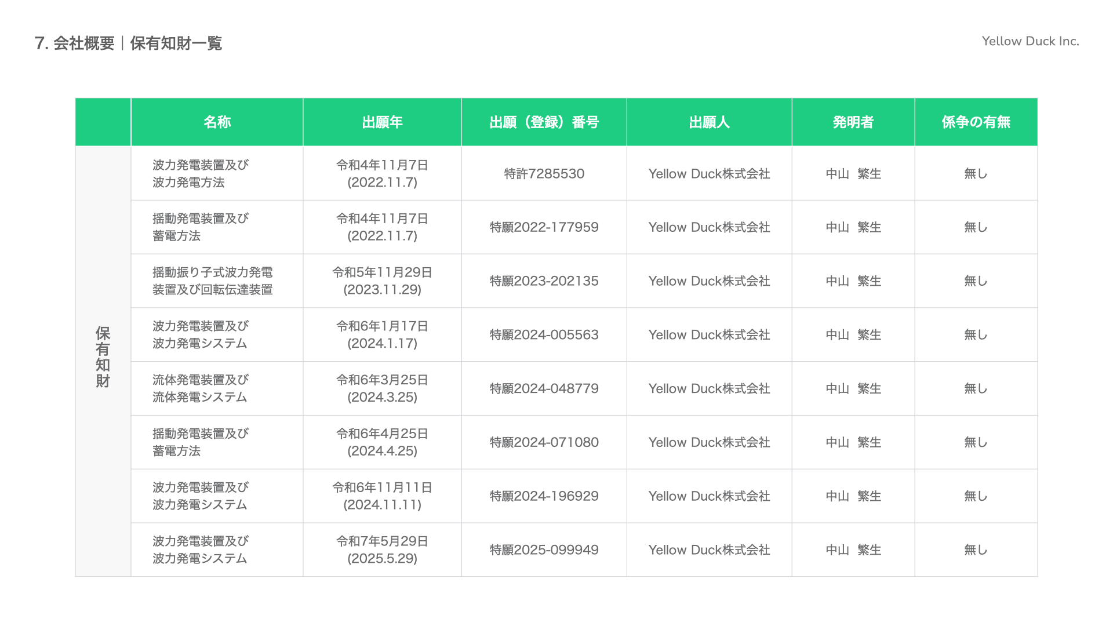Select application number 特願2024-048779
Viewport: 1113px width, 626px height.
coord(544,388)
